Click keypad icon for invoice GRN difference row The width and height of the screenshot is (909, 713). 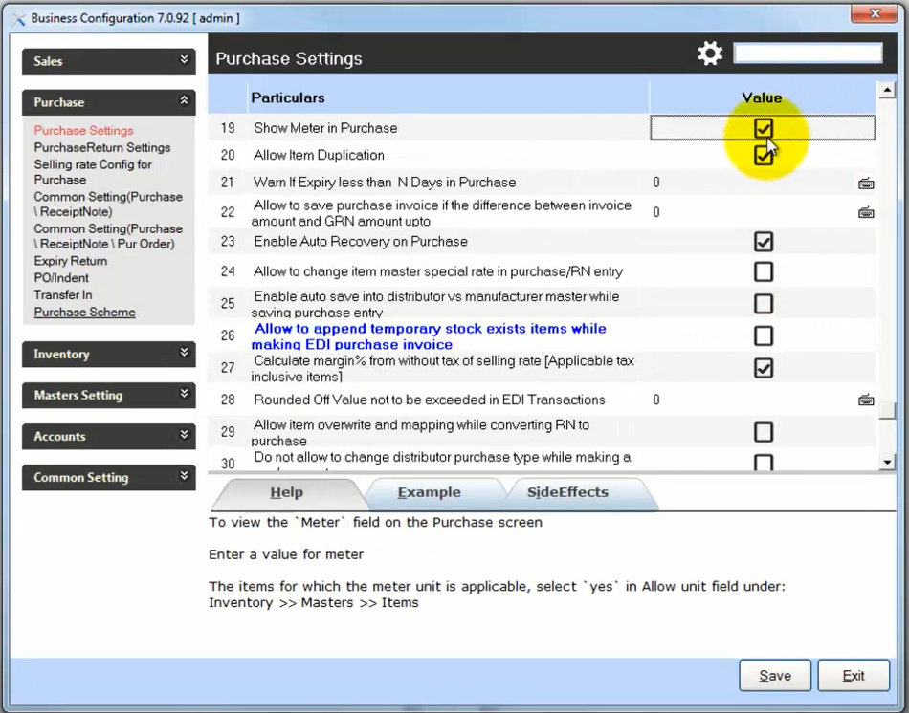[x=866, y=213]
